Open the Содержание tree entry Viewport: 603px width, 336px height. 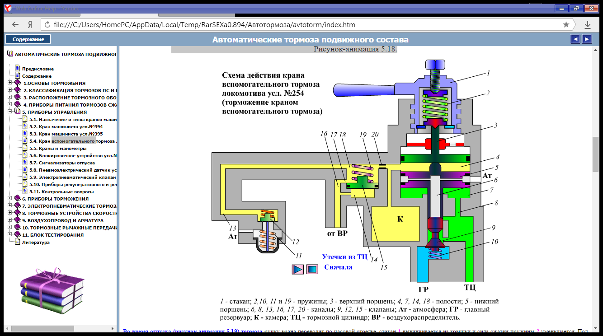pos(37,76)
